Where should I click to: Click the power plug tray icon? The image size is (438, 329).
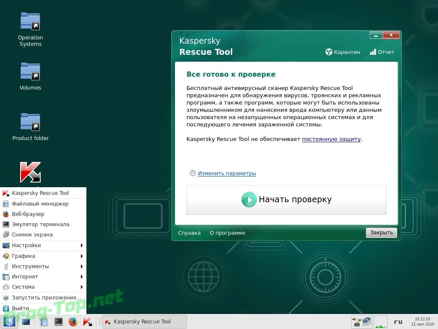357,322
